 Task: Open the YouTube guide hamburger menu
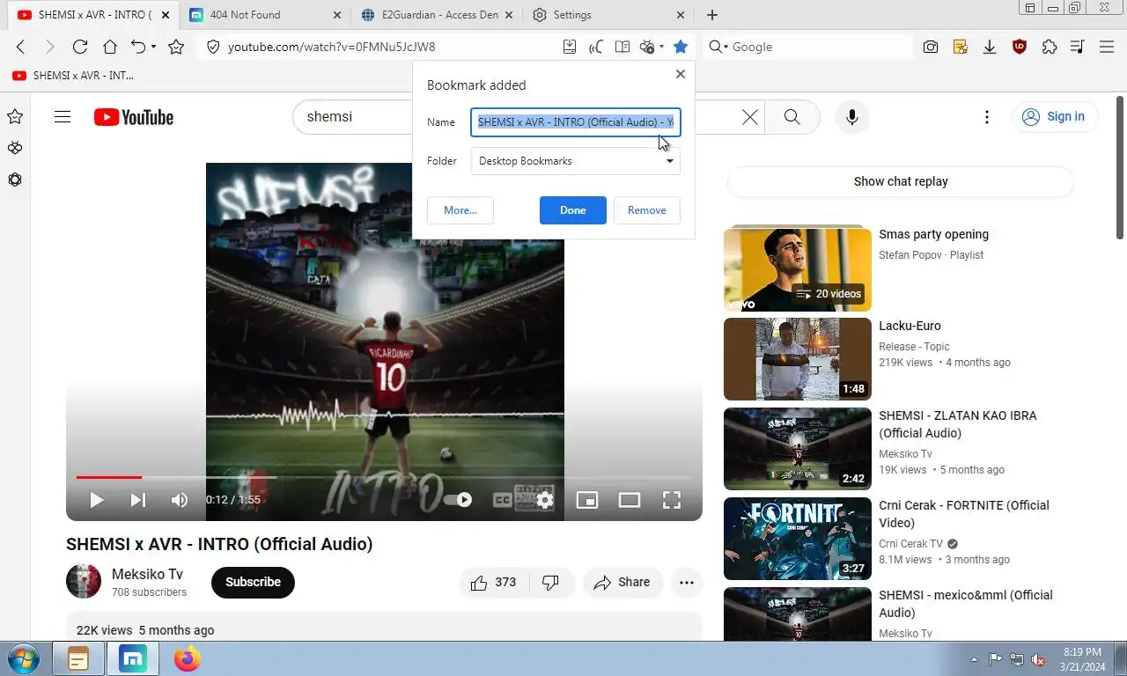[x=63, y=117]
